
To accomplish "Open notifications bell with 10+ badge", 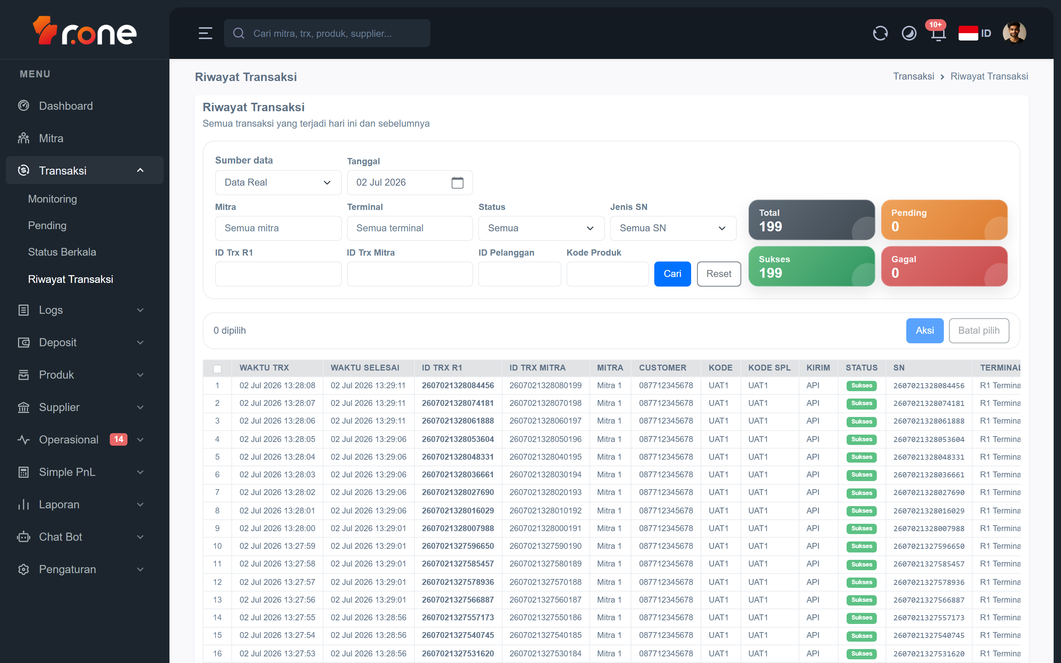I will (x=938, y=33).
